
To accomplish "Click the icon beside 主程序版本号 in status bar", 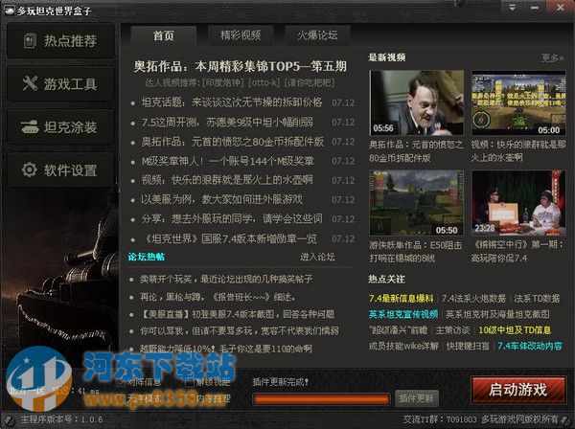I will click(x=8, y=419).
